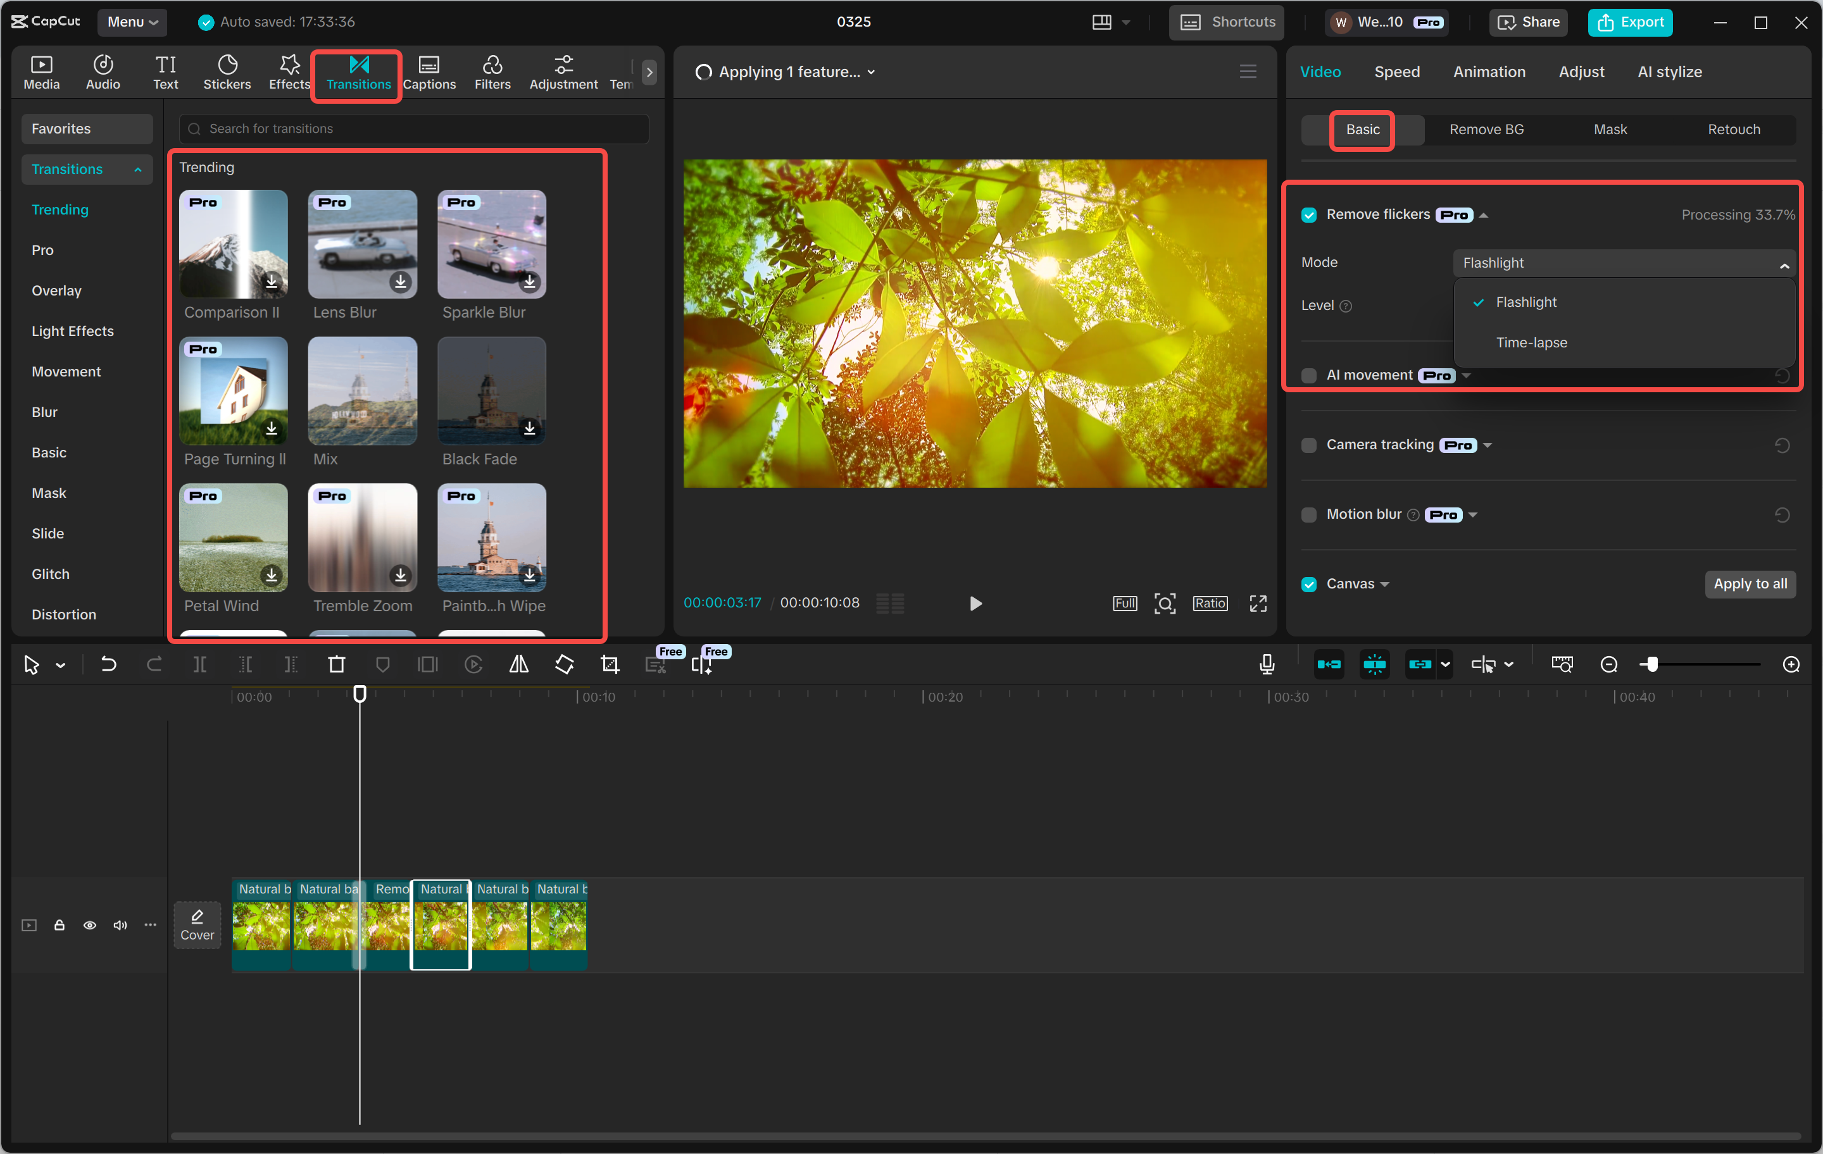
Task: Hide the video track with eye icon
Action: (89, 925)
